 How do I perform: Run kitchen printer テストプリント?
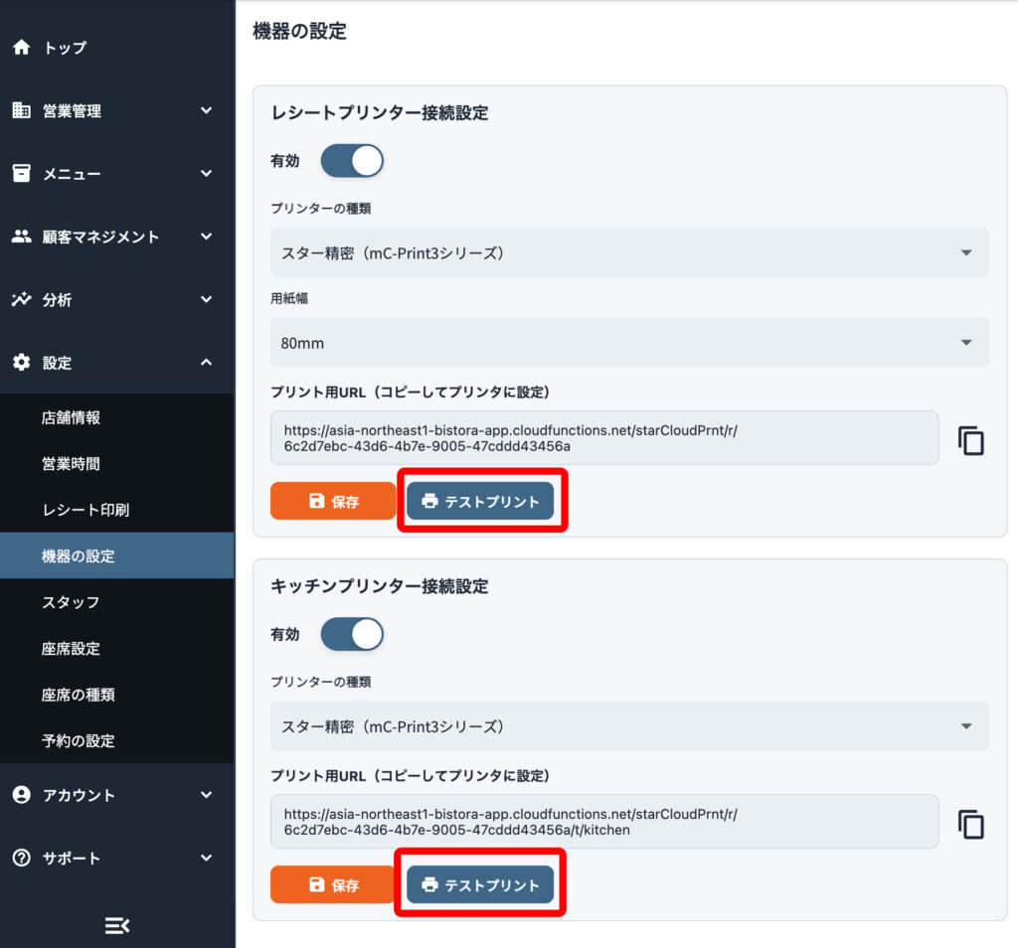[x=480, y=884]
